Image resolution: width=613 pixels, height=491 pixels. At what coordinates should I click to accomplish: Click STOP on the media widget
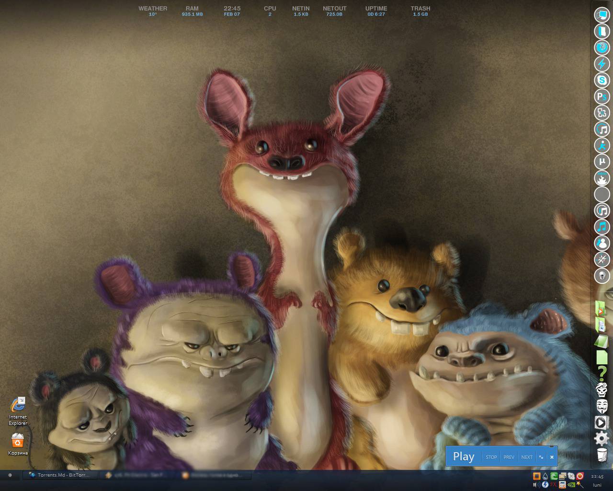[x=491, y=457]
